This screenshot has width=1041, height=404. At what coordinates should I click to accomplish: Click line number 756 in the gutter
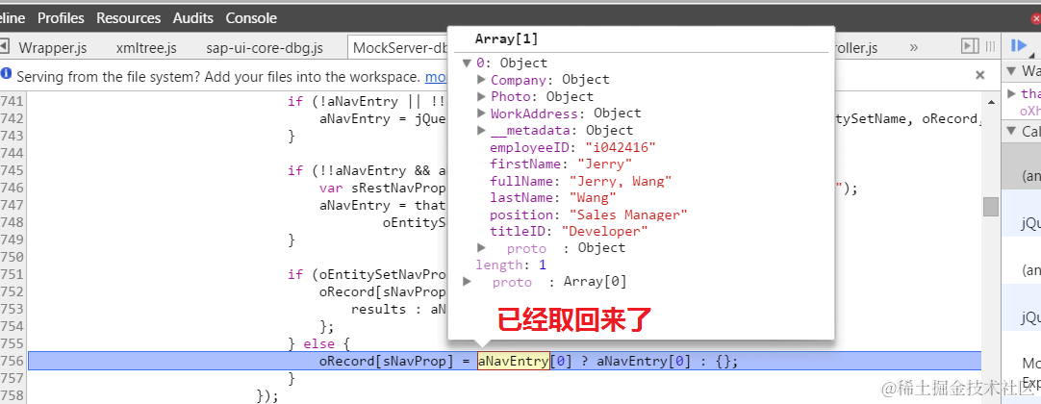coord(12,361)
